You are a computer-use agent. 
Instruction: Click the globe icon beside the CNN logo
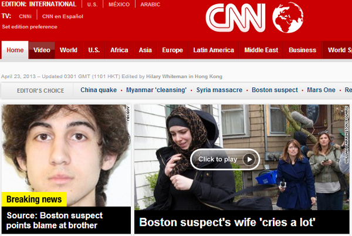pos(288,18)
